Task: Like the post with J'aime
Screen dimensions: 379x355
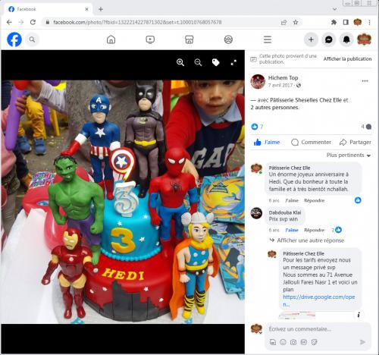Action: pos(267,142)
